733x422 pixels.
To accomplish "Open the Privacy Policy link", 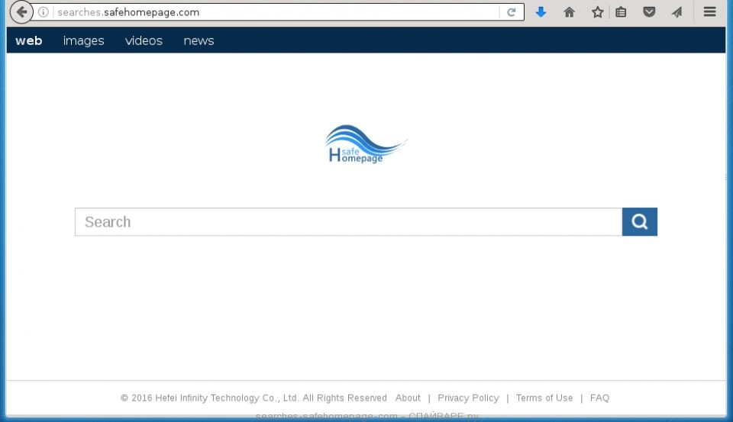I will pos(468,398).
